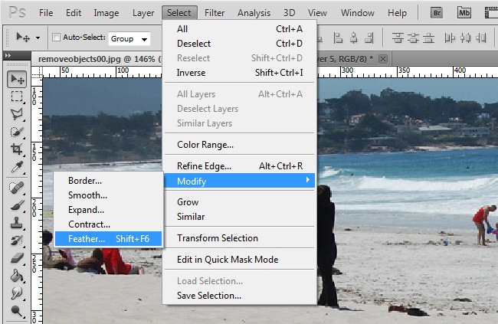The image size is (498, 324).
Task: Select the Healing Brush tool
Action: [16, 188]
